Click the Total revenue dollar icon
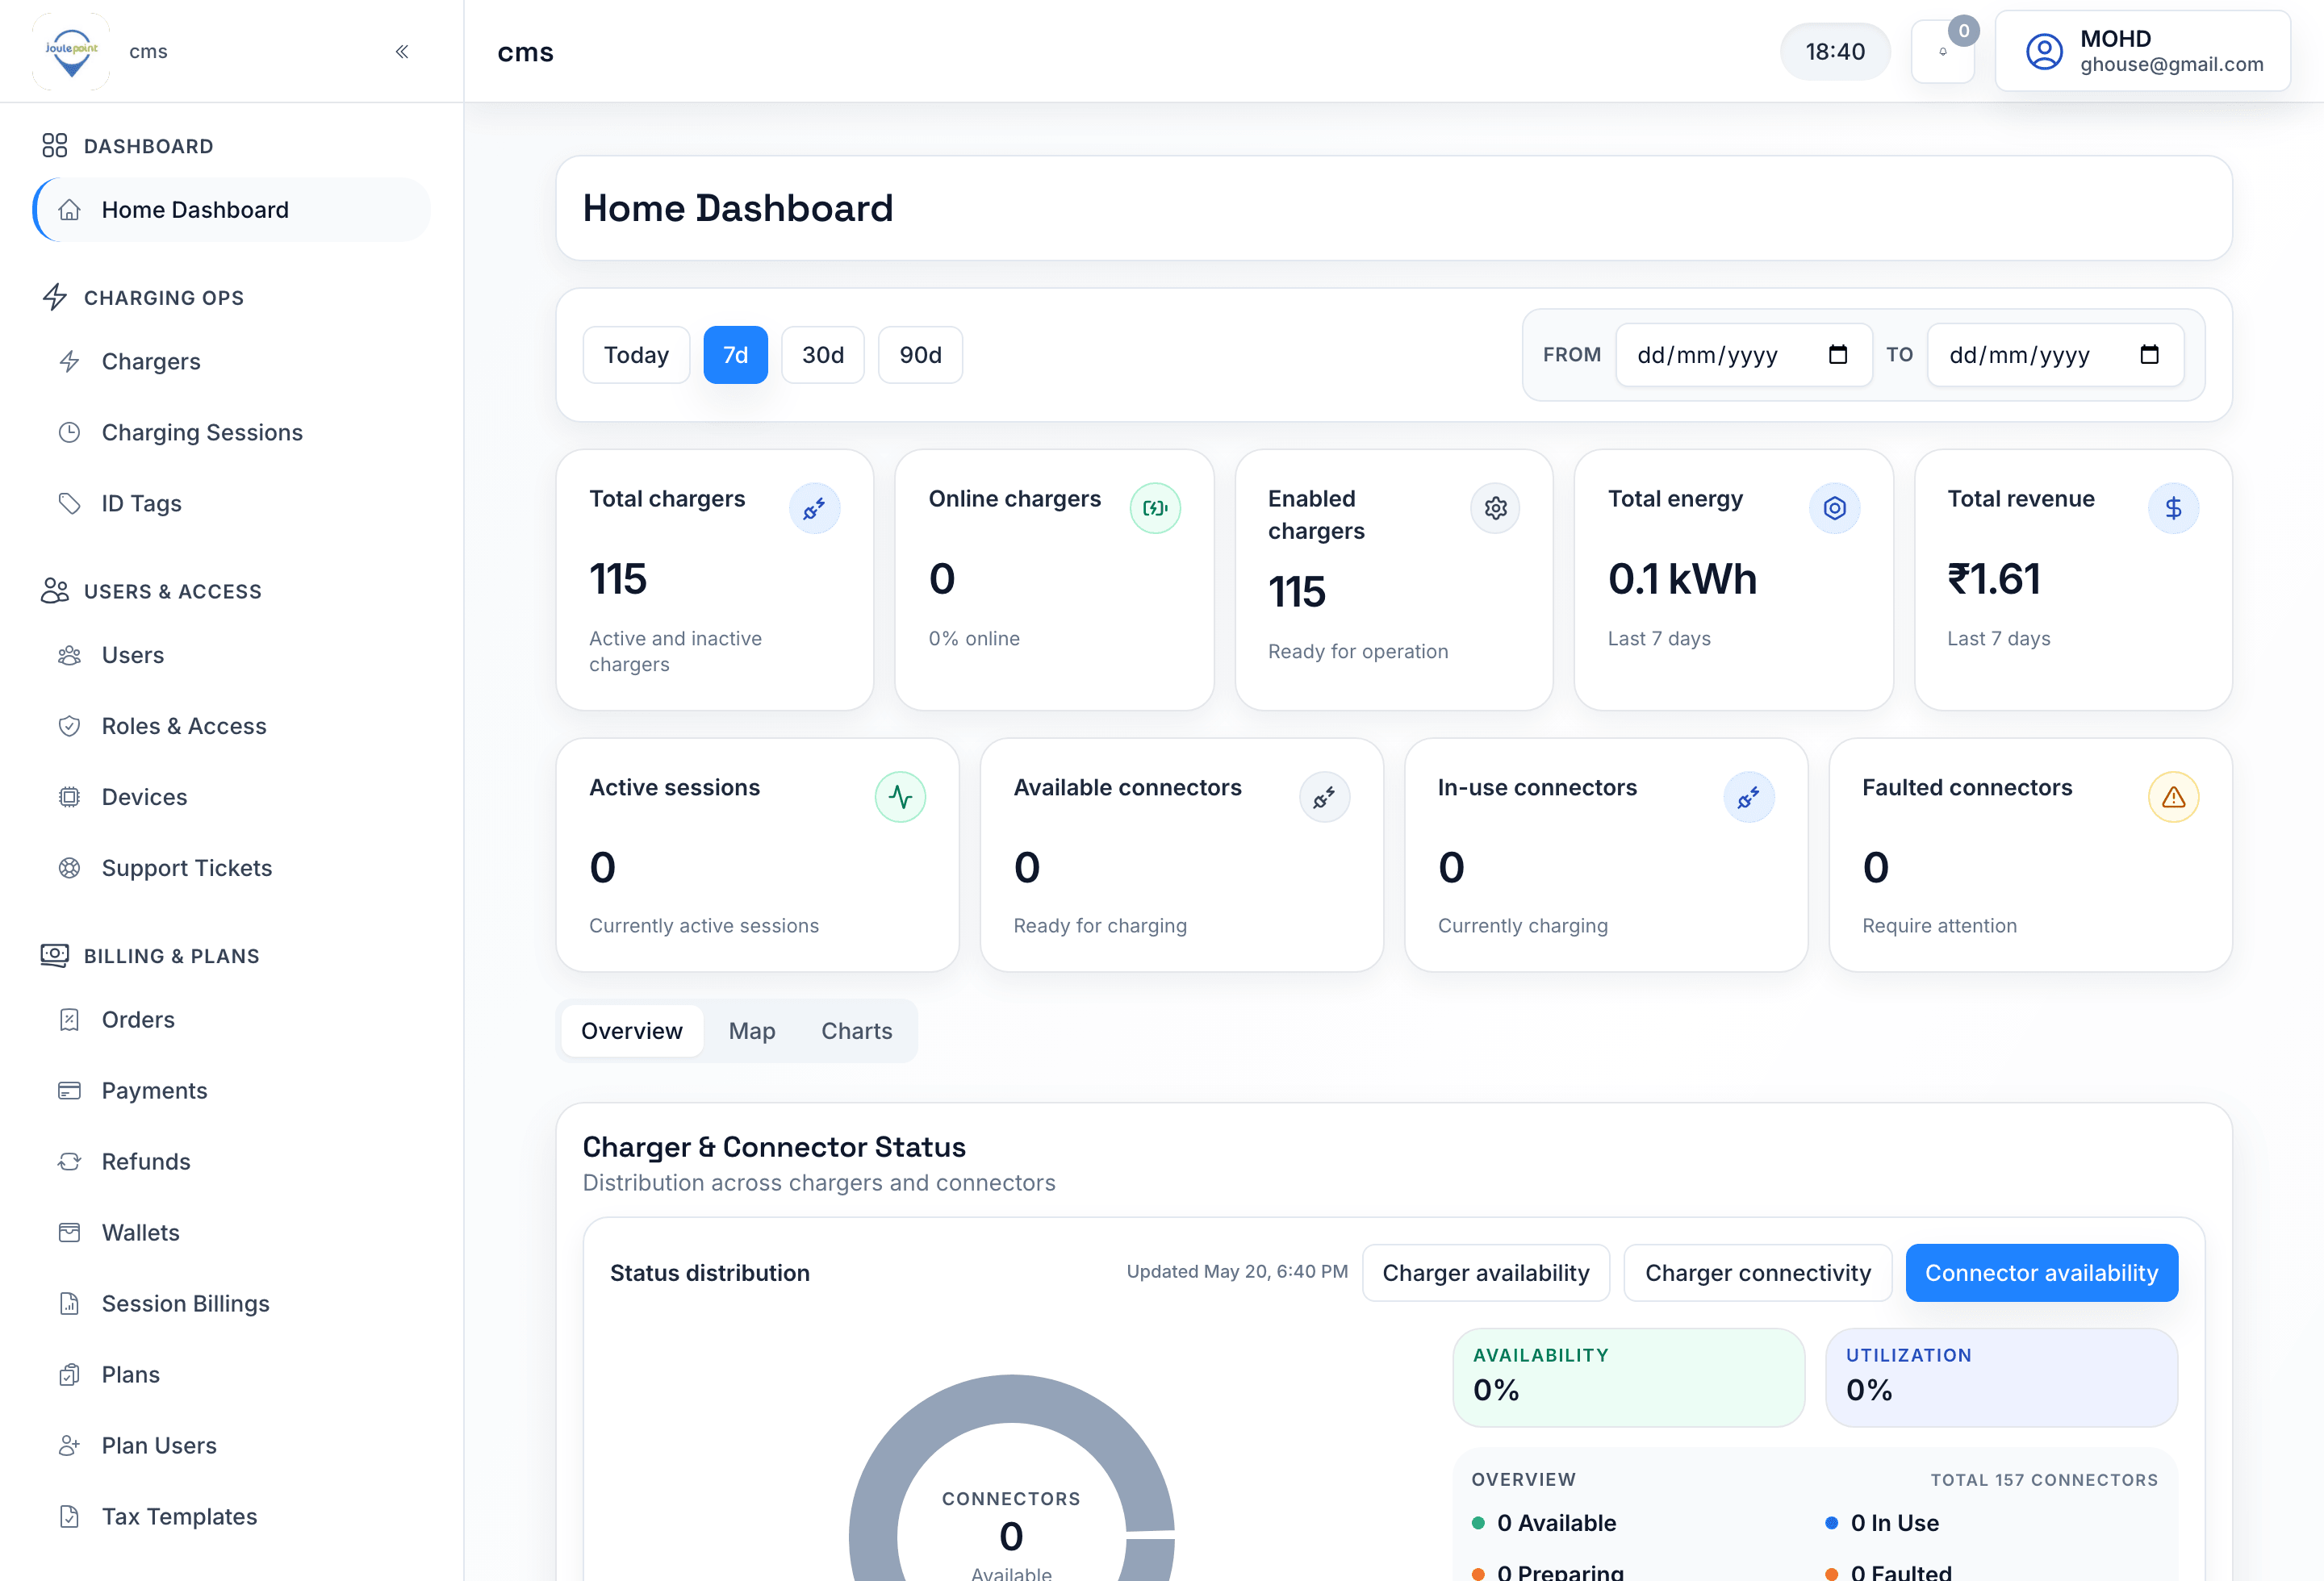Viewport: 2324px width, 1581px height. [2173, 509]
